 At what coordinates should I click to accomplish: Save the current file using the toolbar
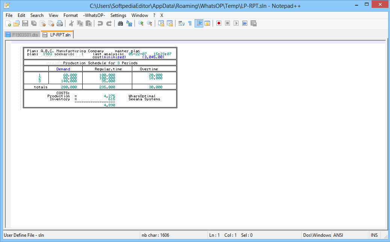coord(25,23)
